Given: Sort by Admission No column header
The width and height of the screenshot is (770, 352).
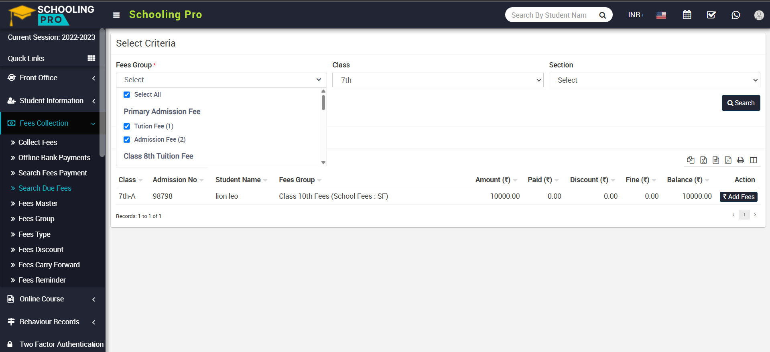Looking at the screenshot, I should tap(178, 180).
